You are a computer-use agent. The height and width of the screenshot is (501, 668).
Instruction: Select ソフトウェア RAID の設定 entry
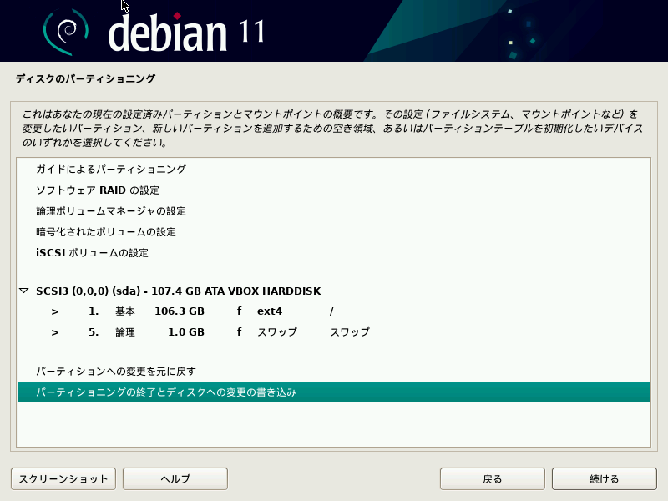point(333,190)
